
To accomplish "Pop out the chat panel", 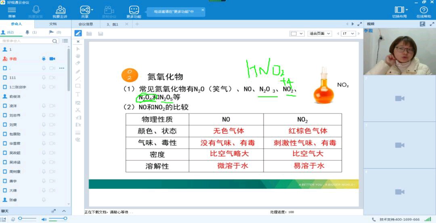I will coord(53,211).
